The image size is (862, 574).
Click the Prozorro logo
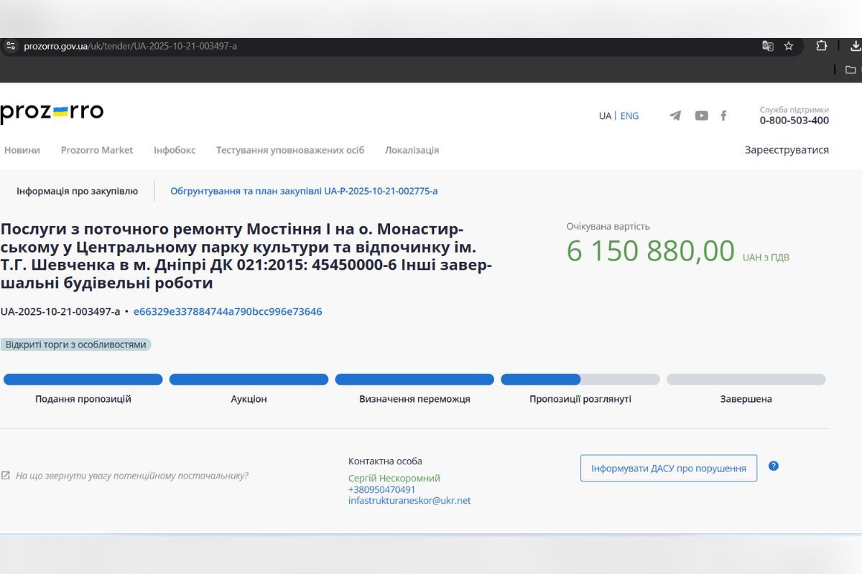pos(50,111)
